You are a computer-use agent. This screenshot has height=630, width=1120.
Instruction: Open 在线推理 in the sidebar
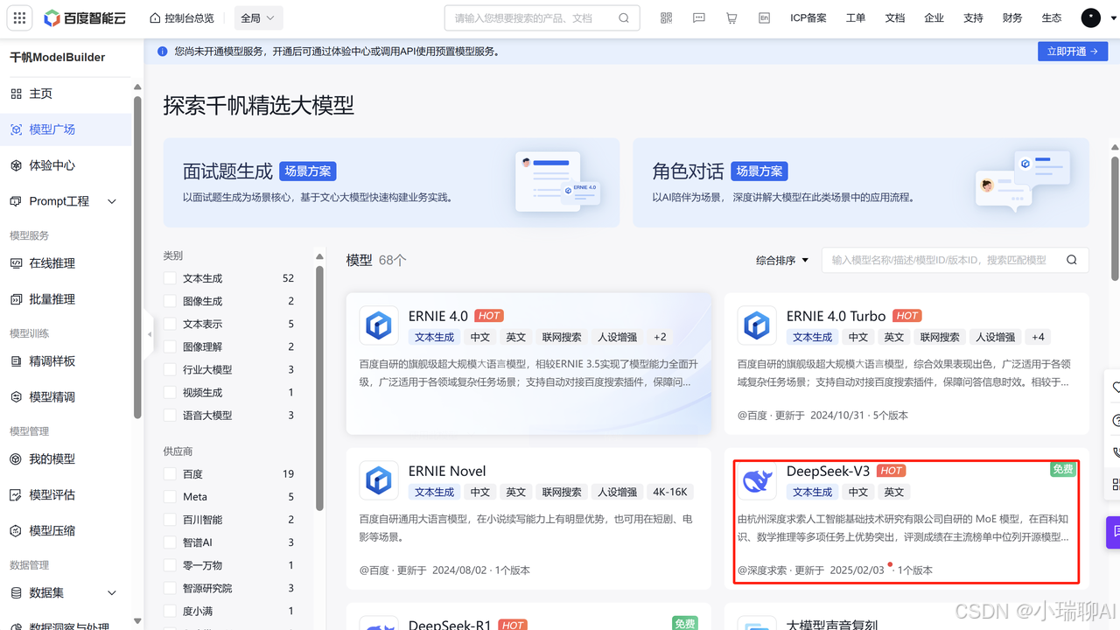pos(66,263)
